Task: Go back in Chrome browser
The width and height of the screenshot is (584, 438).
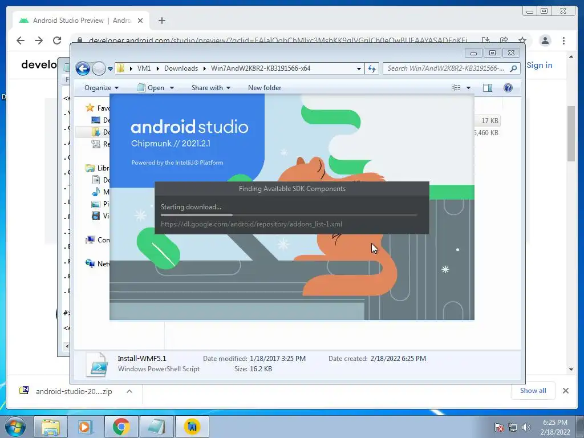Action: click(21, 40)
